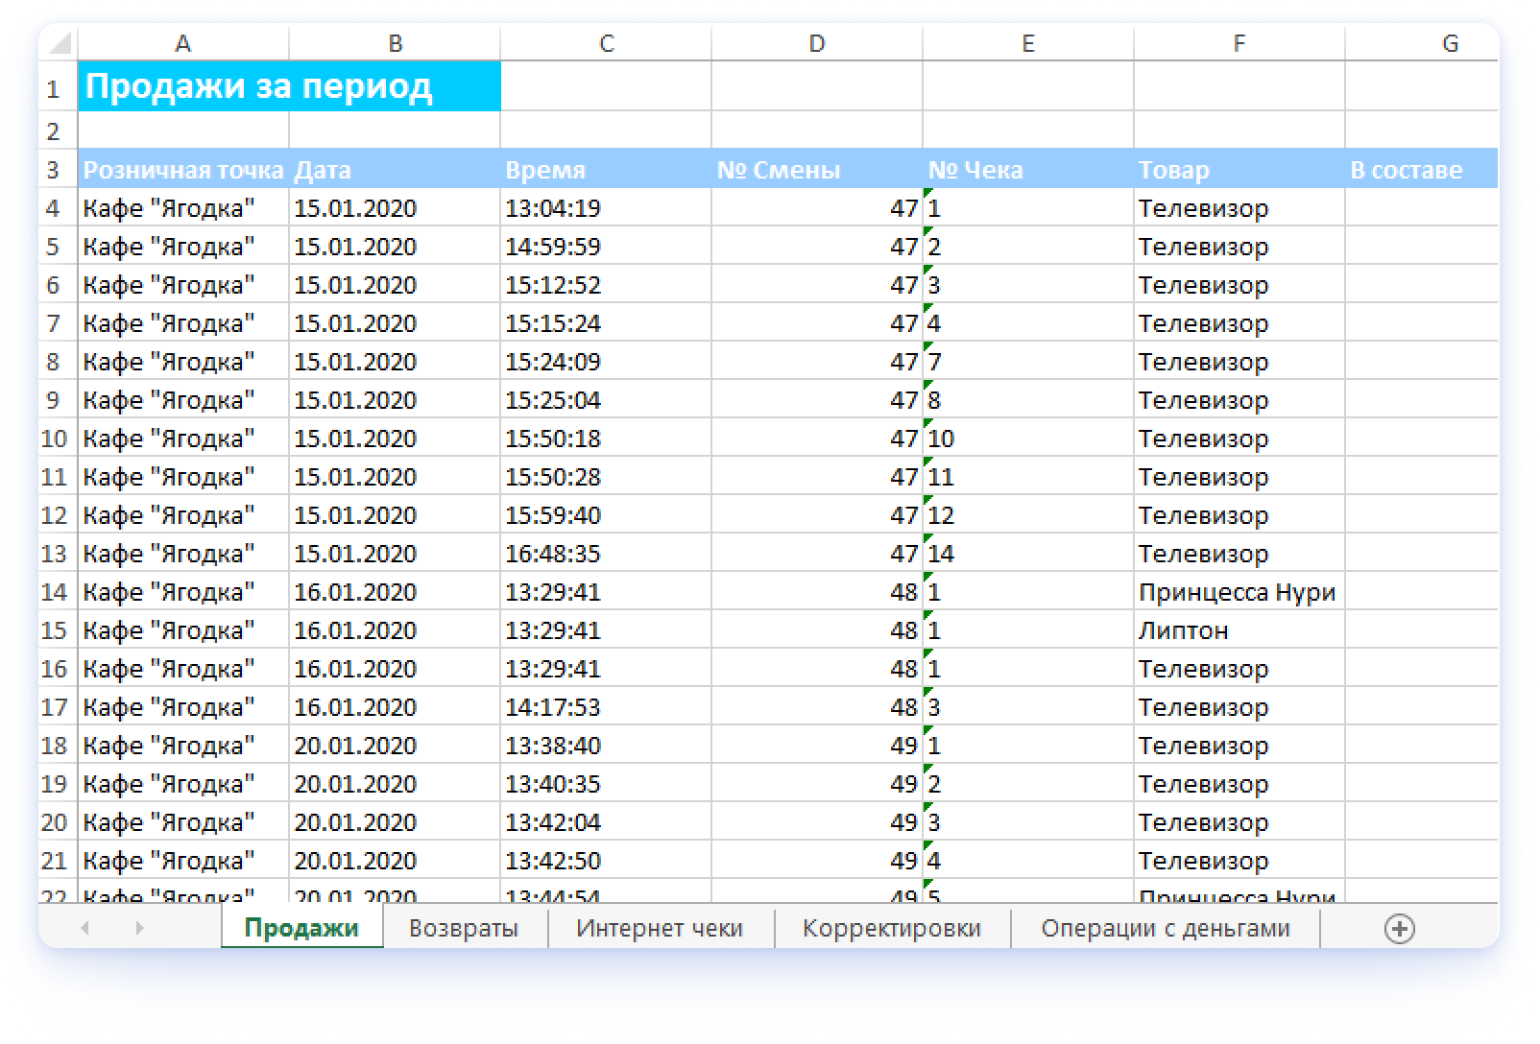Select column B header
Screen dimensions: 1540x1044
pos(395,43)
